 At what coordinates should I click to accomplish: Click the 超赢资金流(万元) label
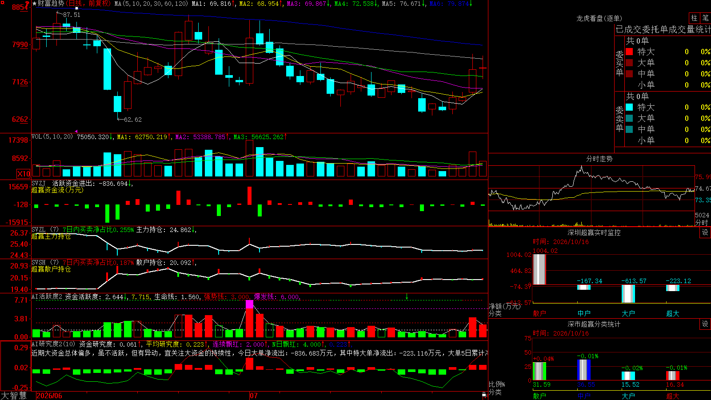coord(57,190)
